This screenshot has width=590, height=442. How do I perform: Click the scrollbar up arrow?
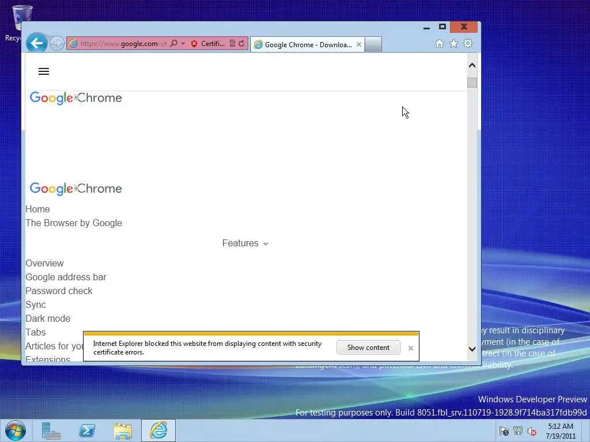472,66
